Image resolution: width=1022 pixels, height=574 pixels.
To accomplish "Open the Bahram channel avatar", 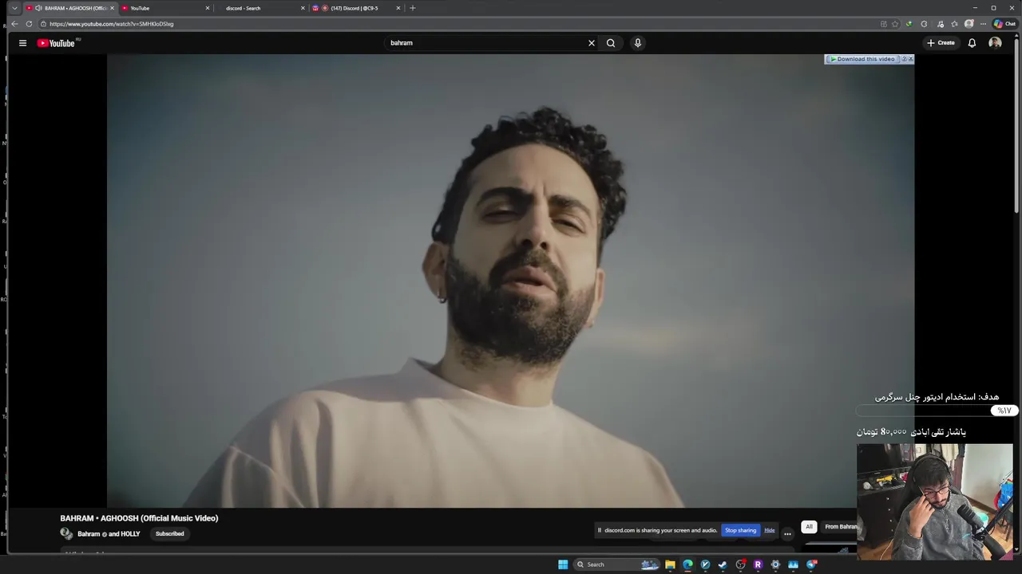I will tap(66, 533).
